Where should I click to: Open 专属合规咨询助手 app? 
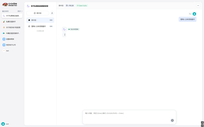pos(12,33)
